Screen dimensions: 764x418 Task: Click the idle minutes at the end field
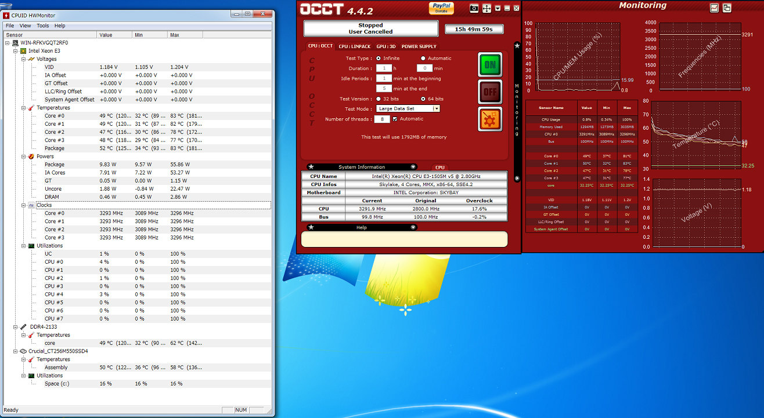click(x=384, y=89)
